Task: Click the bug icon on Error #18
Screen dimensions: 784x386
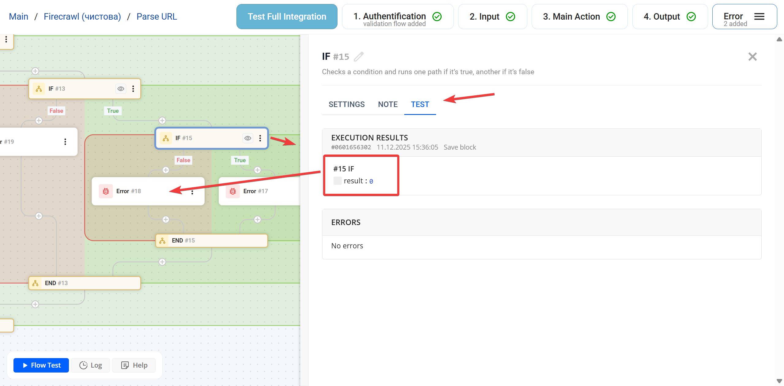Action: click(x=106, y=191)
